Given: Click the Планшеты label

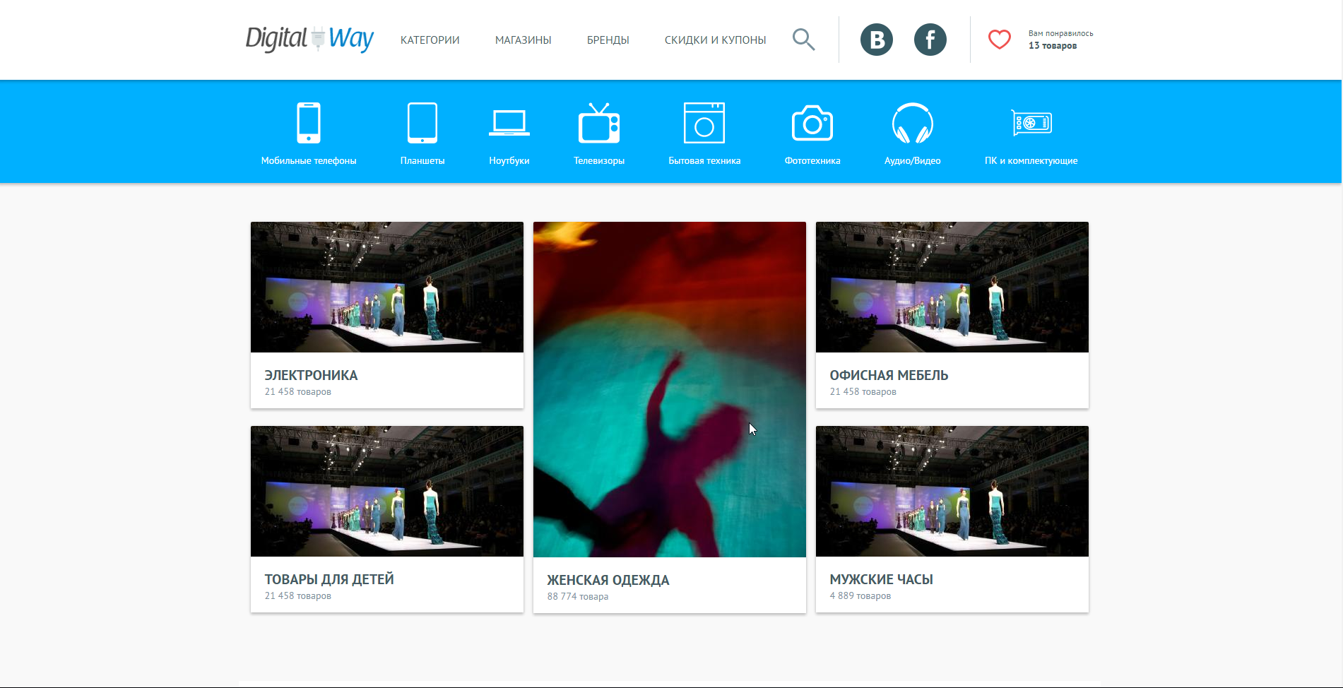Looking at the screenshot, I should 422,161.
